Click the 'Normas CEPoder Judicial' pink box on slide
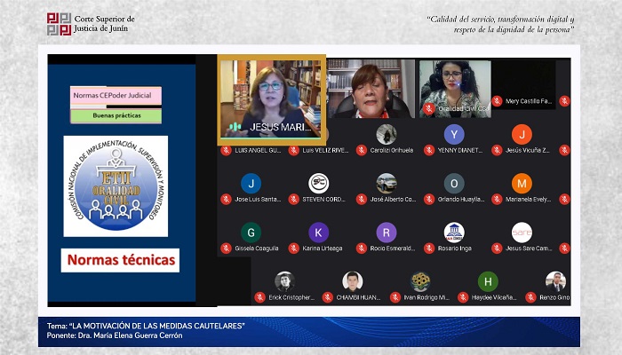Image resolution: width=622 pixels, height=355 pixels. [x=116, y=96]
